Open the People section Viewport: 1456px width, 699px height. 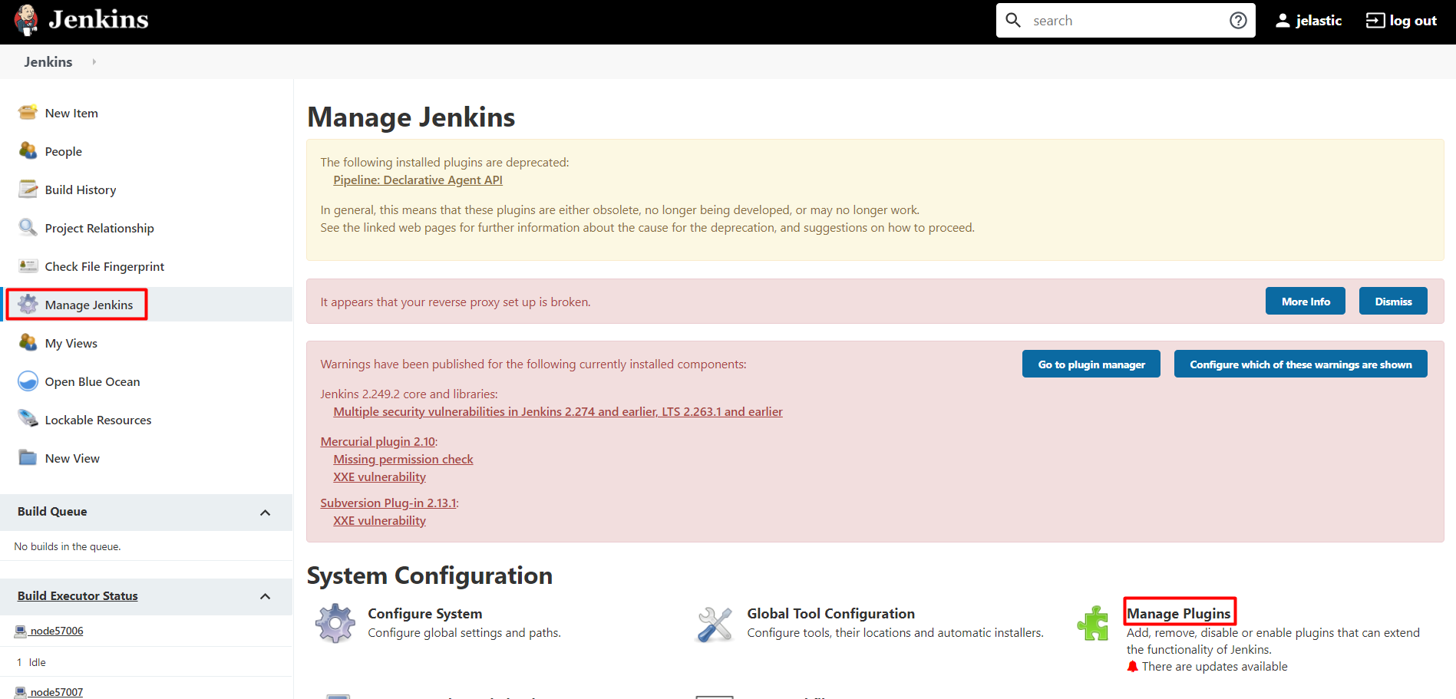63,151
